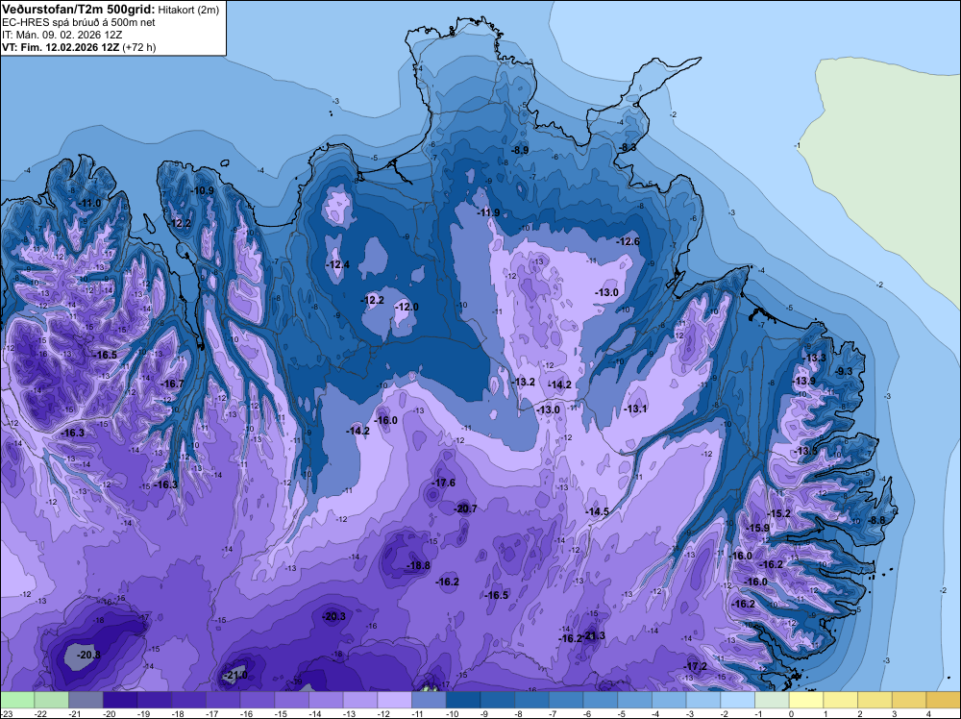
Task: Click the -20.7 temperature value
Action: (465, 508)
